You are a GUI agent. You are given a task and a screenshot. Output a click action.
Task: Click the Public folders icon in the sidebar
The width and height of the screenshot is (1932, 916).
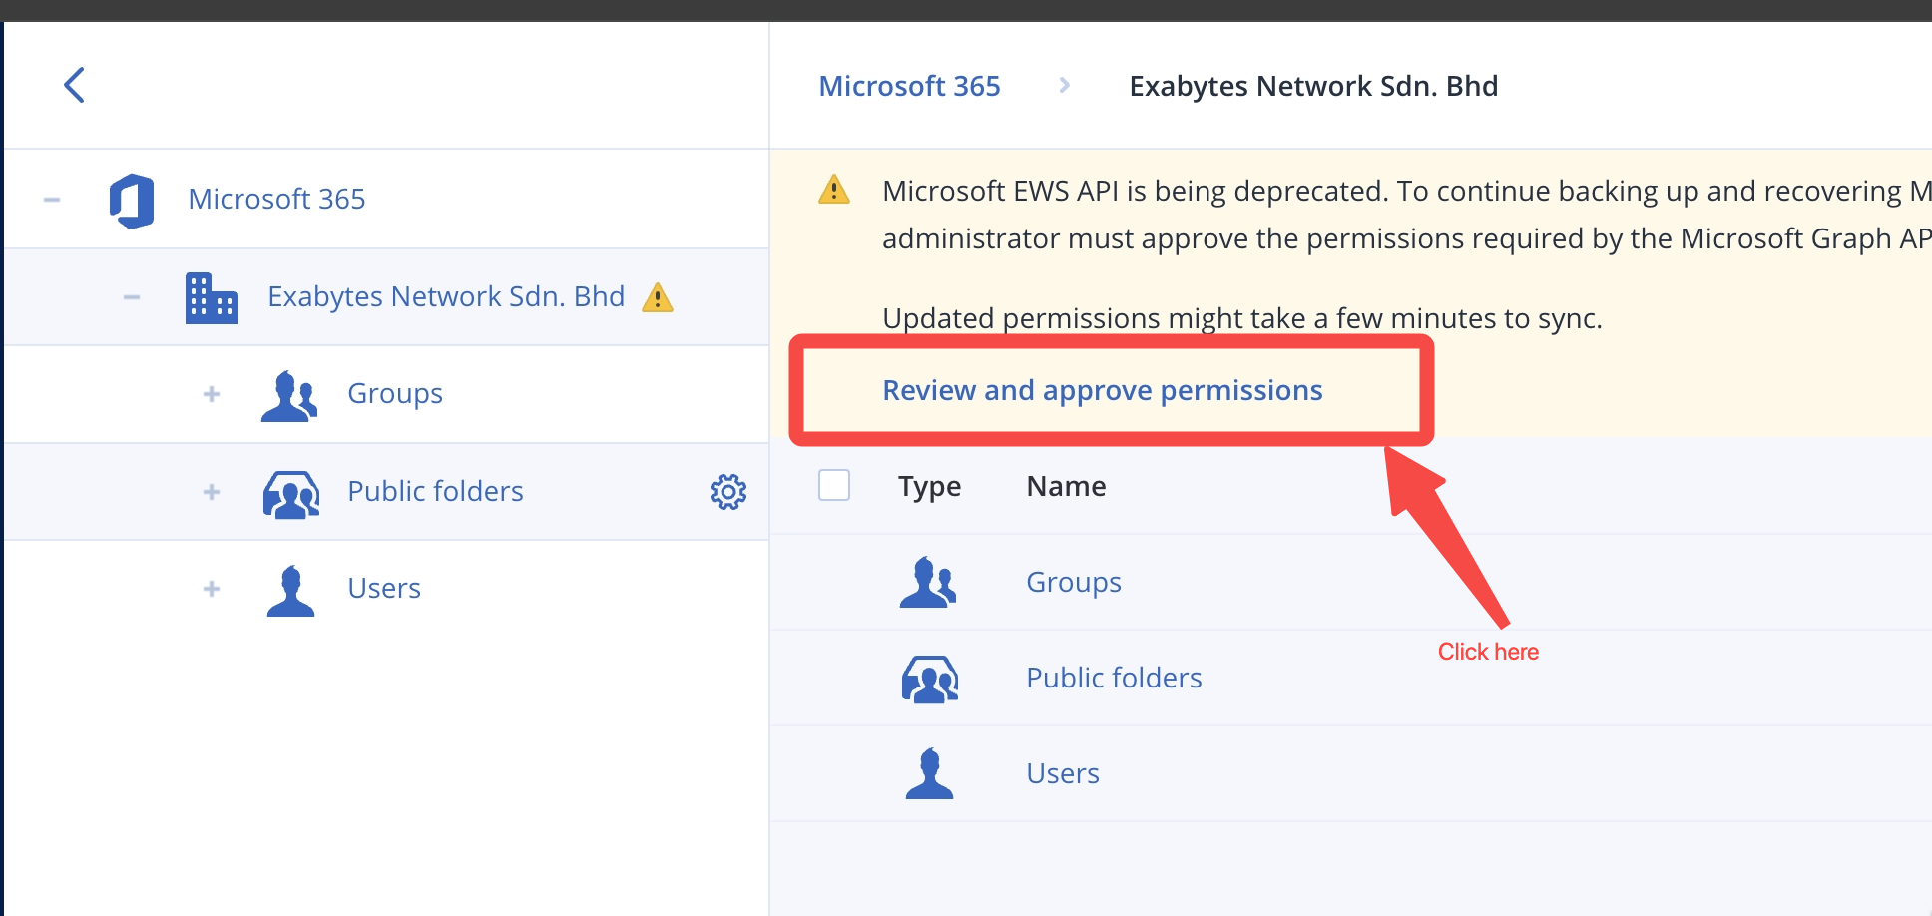[291, 494]
